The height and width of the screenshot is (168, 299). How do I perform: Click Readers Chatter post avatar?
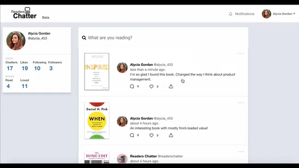tap(122, 158)
